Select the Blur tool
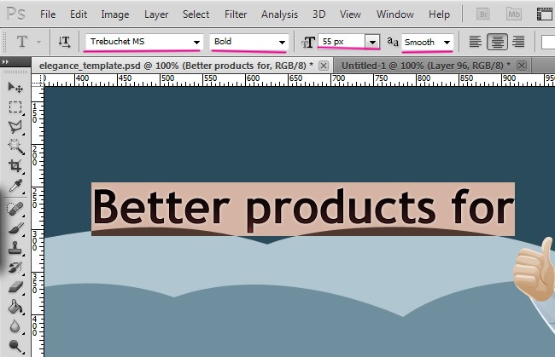 tap(15, 326)
